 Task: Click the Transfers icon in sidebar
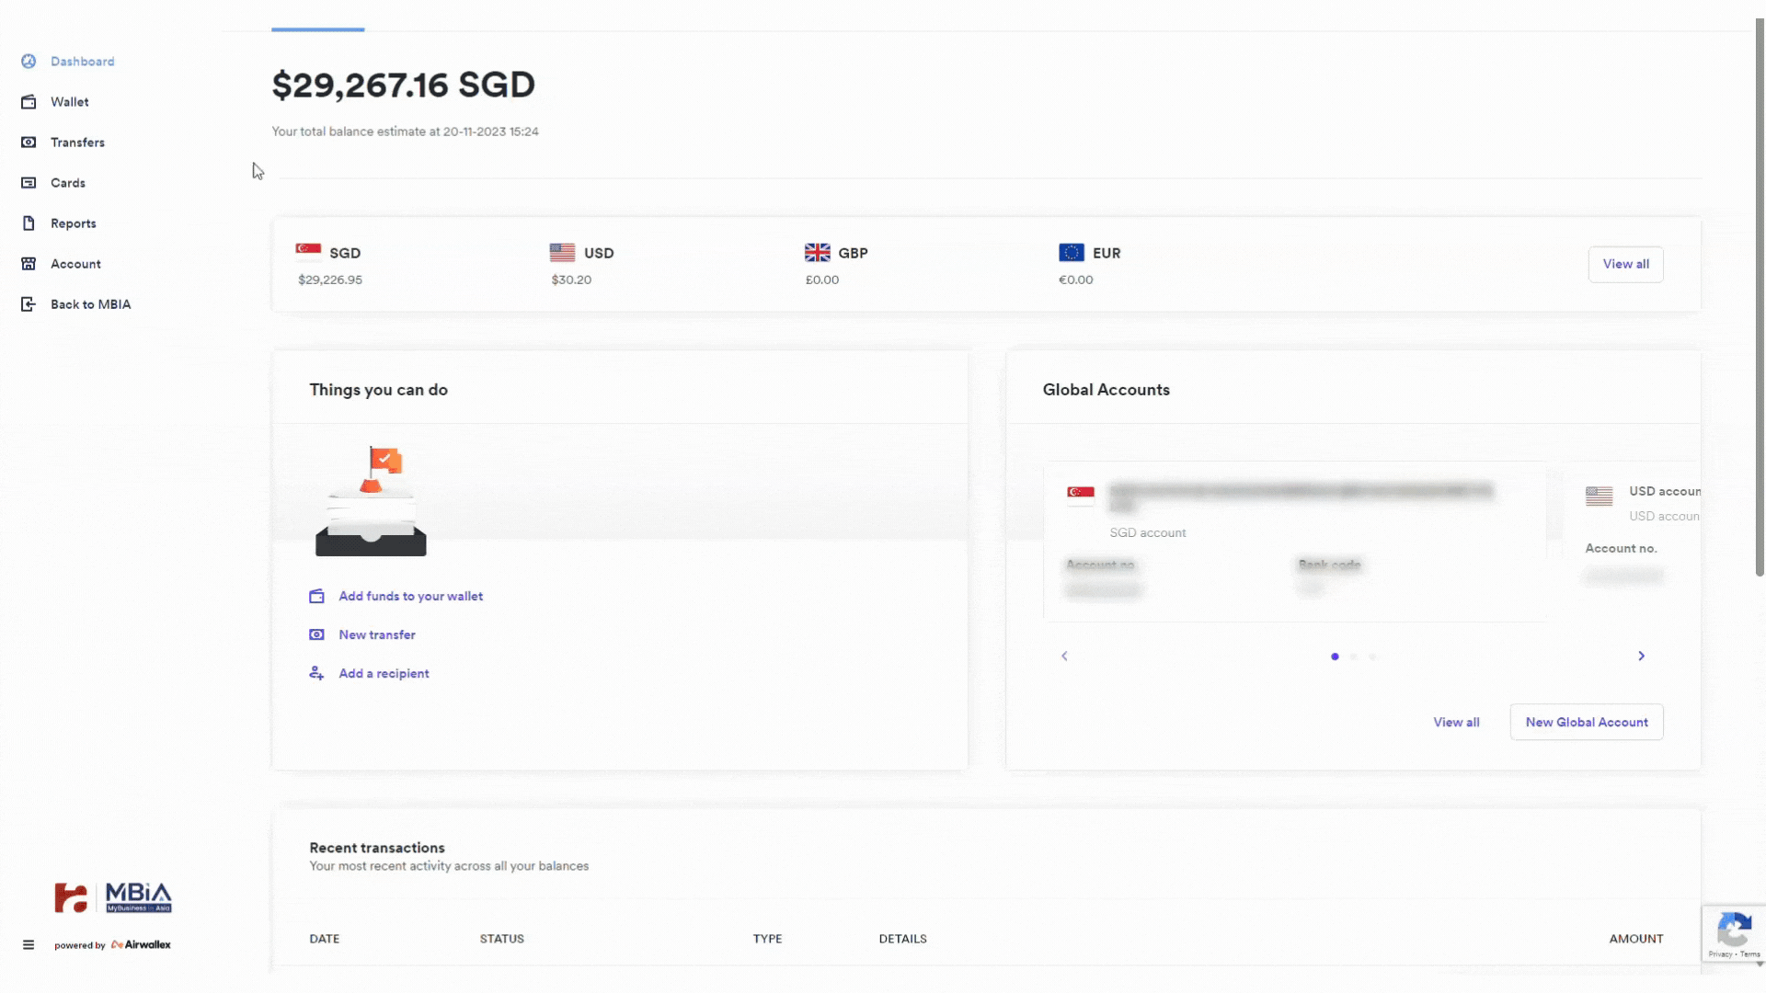[x=29, y=143]
